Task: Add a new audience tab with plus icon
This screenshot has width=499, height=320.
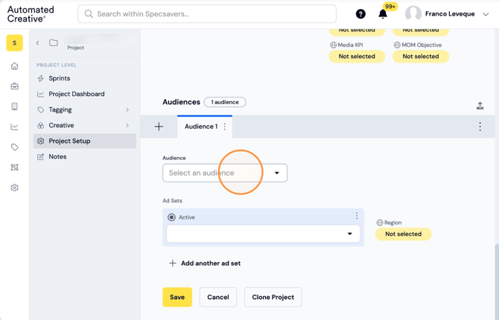Action: [x=159, y=127]
